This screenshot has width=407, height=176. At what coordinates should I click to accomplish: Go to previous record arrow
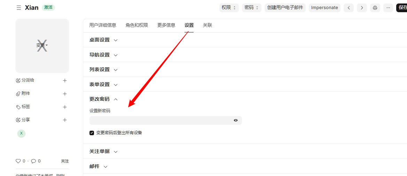(349, 8)
